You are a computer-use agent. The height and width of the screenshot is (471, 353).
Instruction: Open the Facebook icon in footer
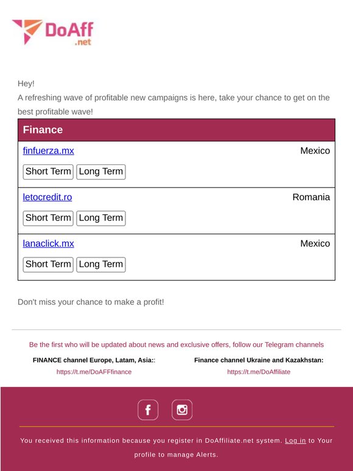[x=148, y=410]
